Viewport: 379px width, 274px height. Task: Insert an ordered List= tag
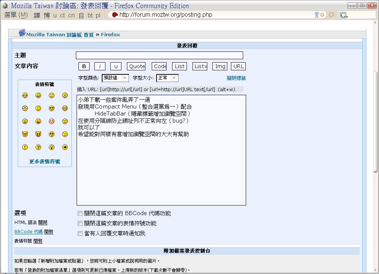click(200, 66)
